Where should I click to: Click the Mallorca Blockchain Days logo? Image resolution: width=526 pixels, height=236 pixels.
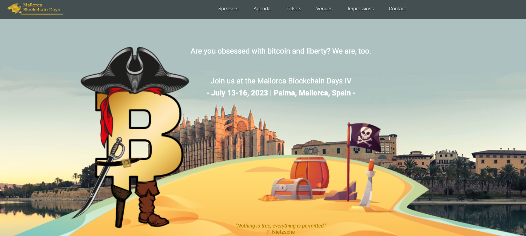tap(35, 8)
